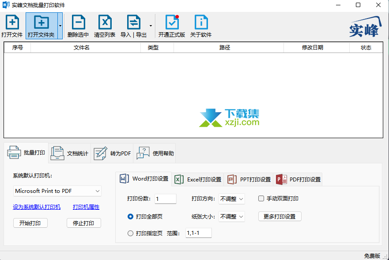Screen dimensions: 389x260
Task: Select the PDF打印设置 tab
Action: tap(298, 179)
